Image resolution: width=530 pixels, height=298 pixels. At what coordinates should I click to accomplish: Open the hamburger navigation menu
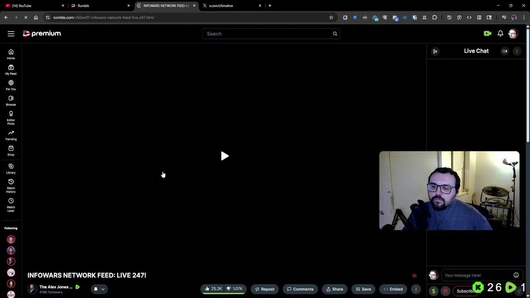click(x=11, y=34)
